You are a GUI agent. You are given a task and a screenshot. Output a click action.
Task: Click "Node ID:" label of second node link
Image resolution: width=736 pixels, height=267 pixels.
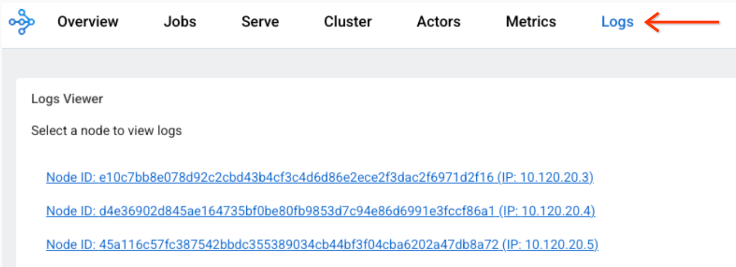click(x=70, y=211)
